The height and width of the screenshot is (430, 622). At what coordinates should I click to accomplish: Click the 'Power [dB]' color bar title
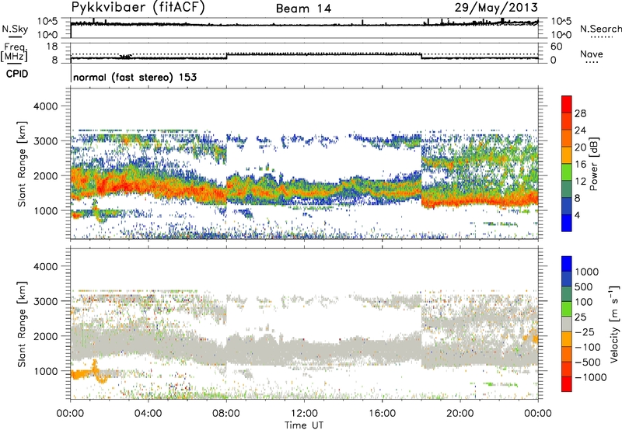[594, 164]
